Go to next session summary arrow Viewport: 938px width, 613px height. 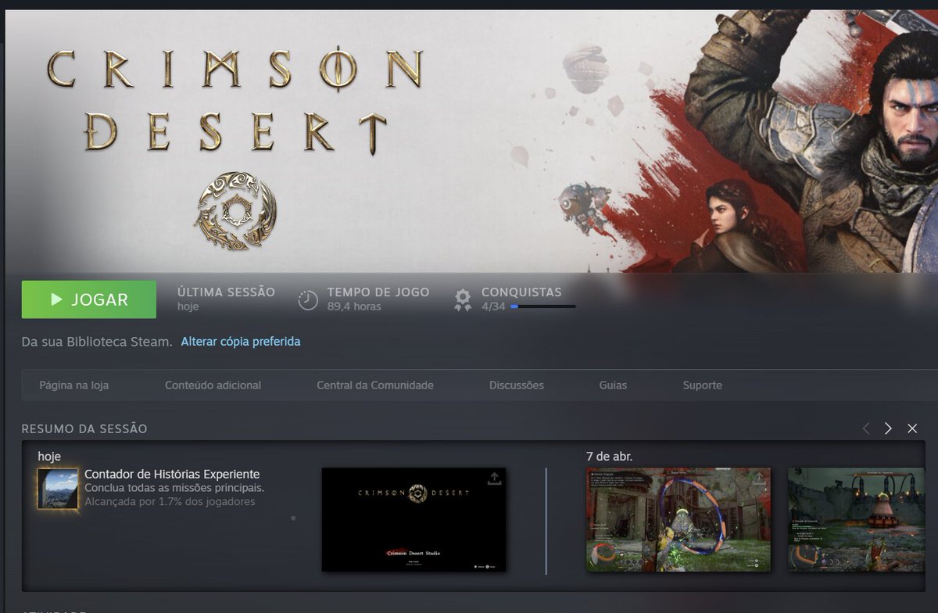[888, 428]
